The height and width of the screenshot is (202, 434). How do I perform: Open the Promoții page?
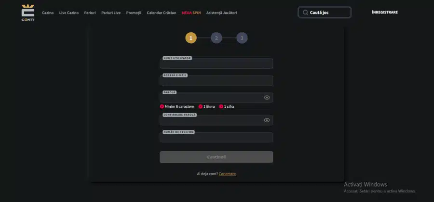pos(134,13)
